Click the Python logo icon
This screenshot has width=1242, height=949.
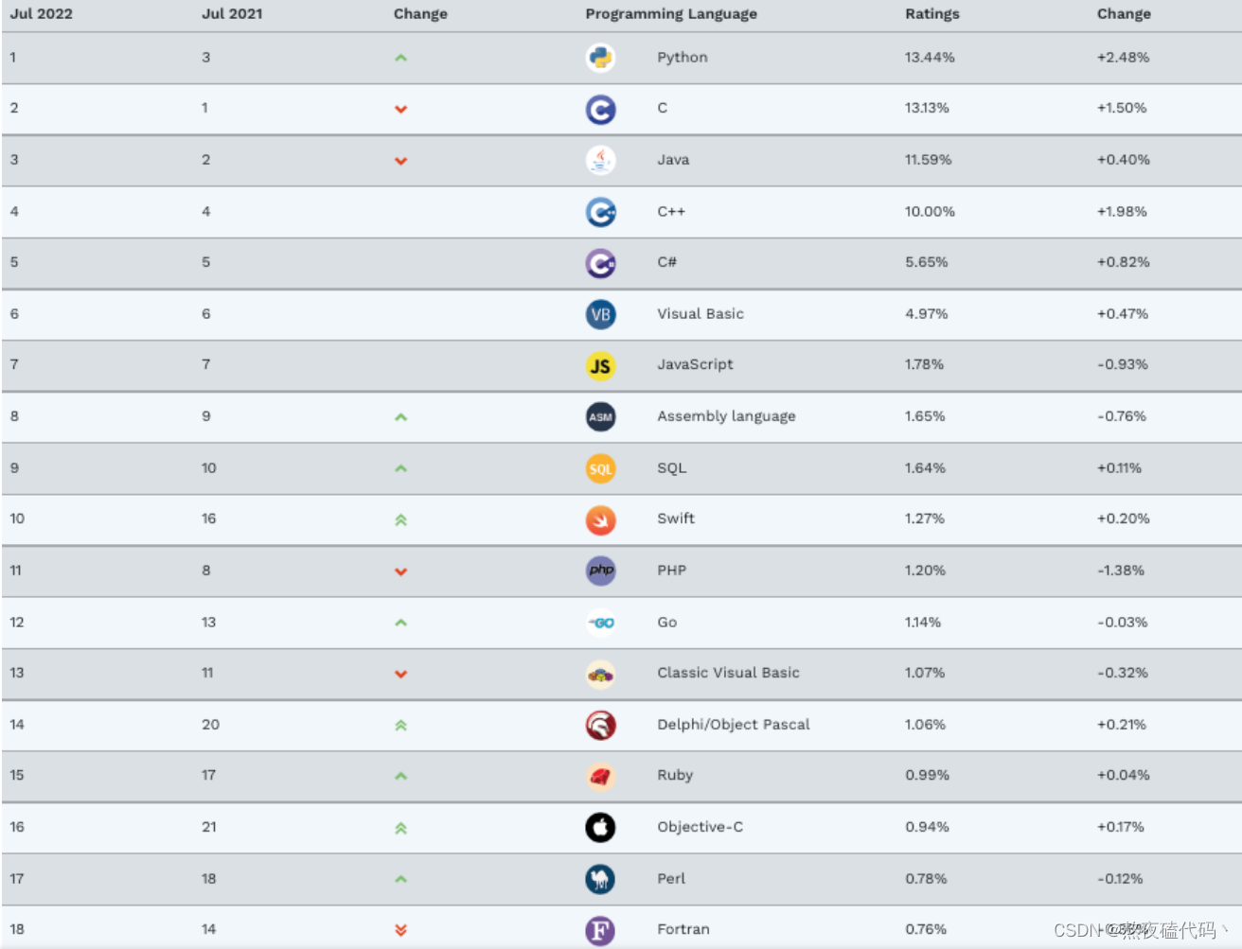(600, 58)
